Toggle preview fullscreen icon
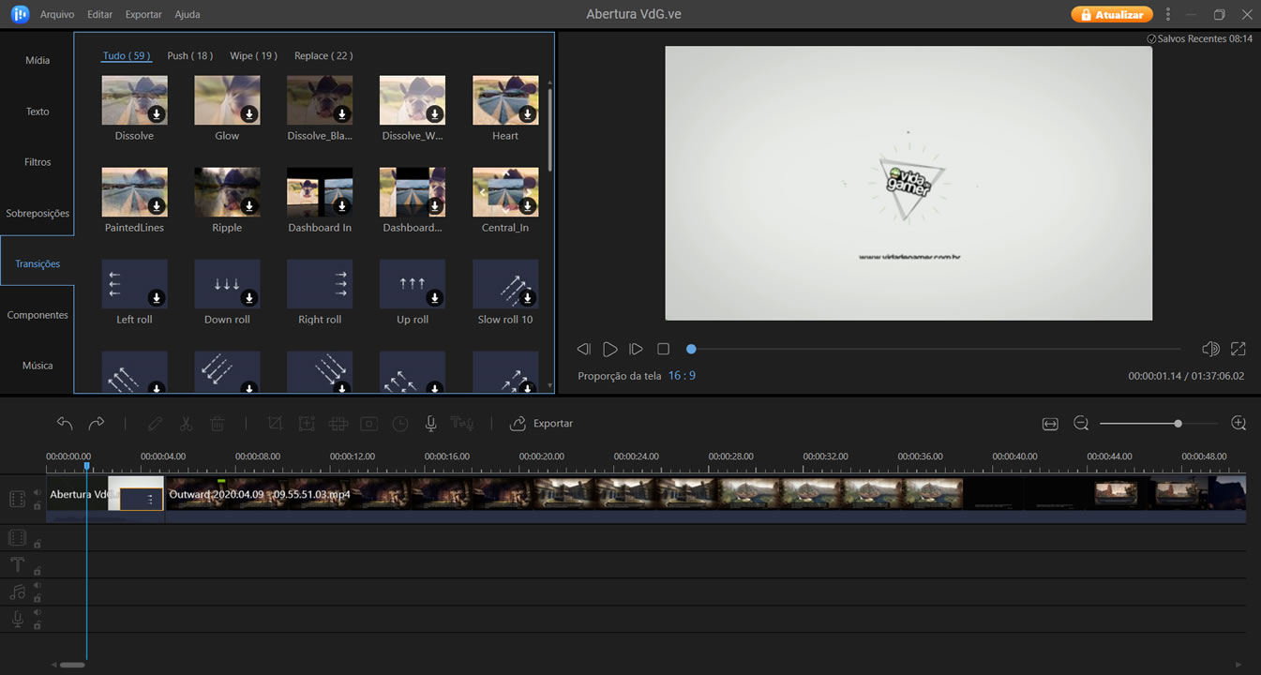This screenshot has height=675, width=1261. pos(1238,349)
